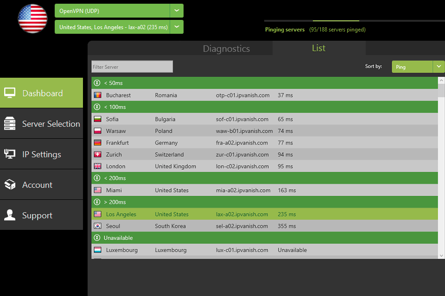Select the Frankfurt server
Screen dimensions: 445x296
tap(265, 143)
